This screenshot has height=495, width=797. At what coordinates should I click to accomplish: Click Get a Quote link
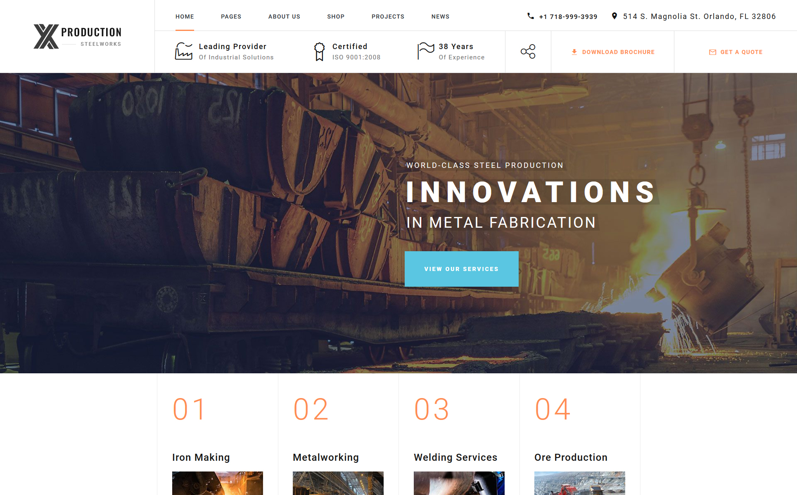point(736,52)
